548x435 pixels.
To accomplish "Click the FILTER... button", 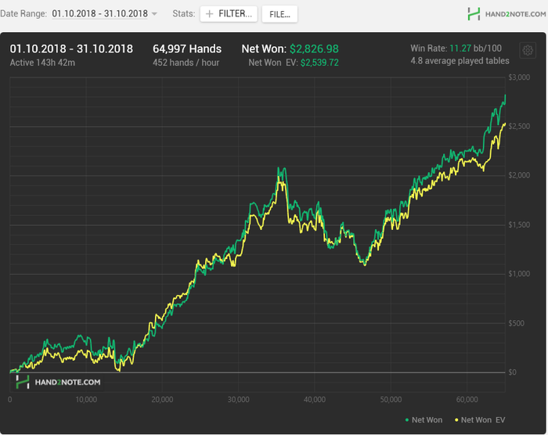I will pyautogui.click(x=229, y=14).
